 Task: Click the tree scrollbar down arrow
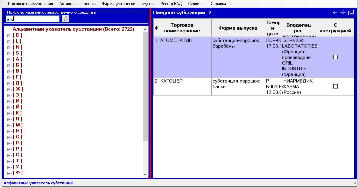click(x=145, y=174)
